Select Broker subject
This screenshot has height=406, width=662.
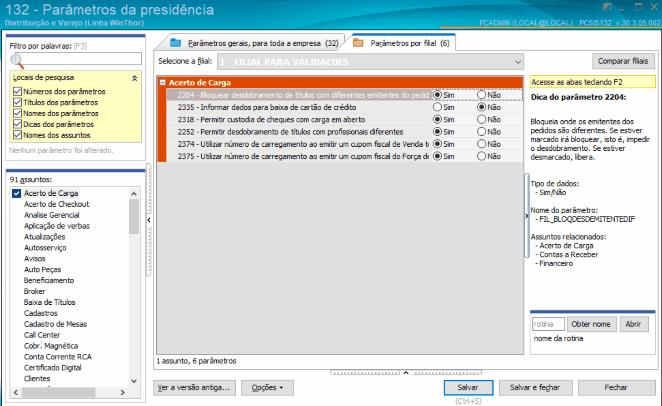(35, 291)
